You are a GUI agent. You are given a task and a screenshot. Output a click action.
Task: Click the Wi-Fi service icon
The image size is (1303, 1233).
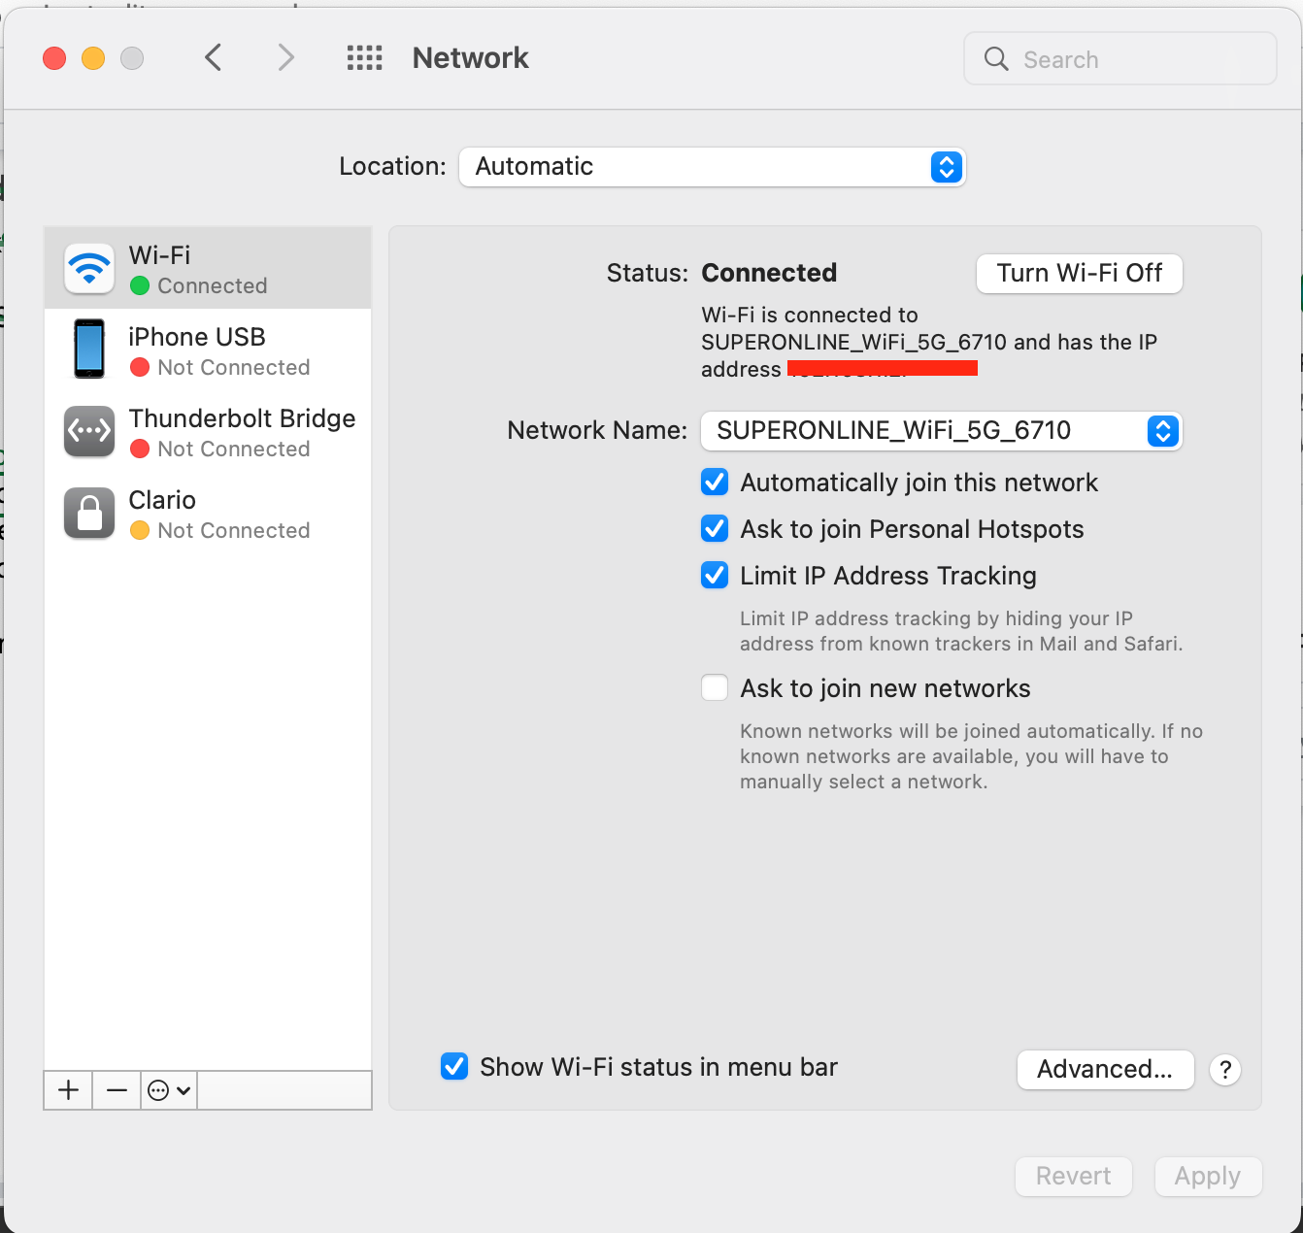[x=89, y=268]
